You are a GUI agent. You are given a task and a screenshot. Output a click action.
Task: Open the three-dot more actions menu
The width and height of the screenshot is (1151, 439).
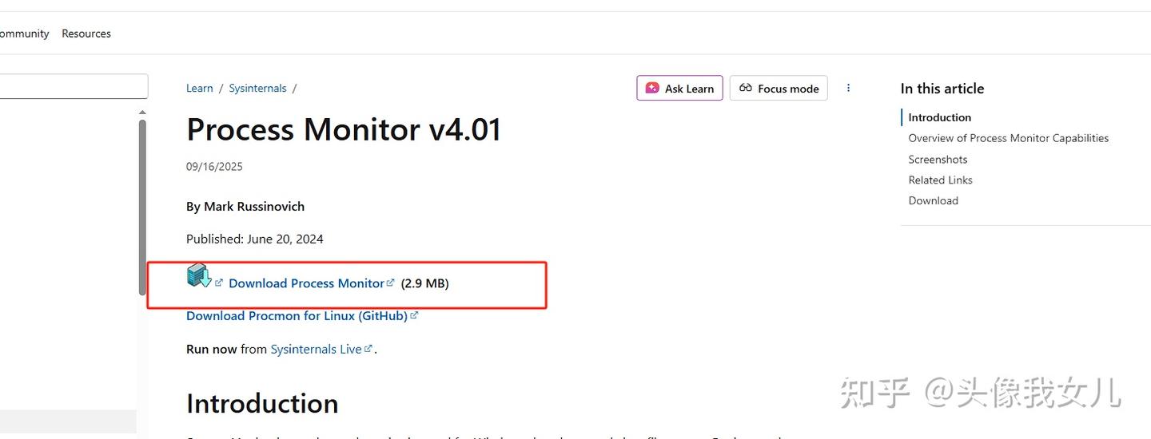848,88
